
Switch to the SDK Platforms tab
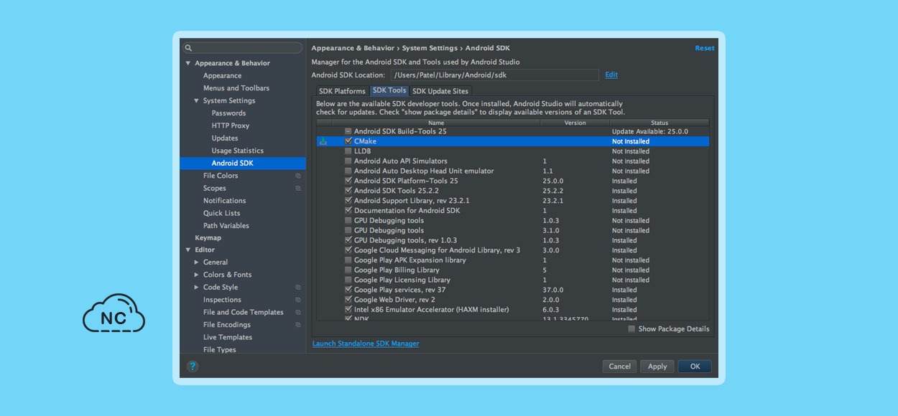click(342, 91)
